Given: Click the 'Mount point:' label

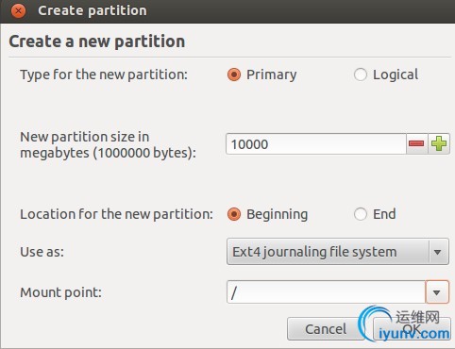Looking at the screenshot, I should click(x=61, y=292).
